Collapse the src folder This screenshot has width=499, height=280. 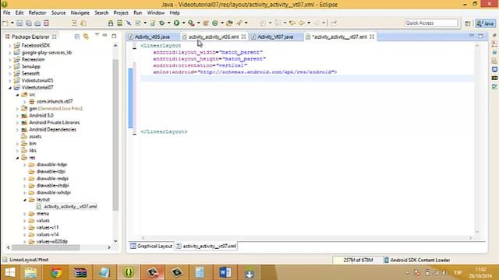[17, 95]
